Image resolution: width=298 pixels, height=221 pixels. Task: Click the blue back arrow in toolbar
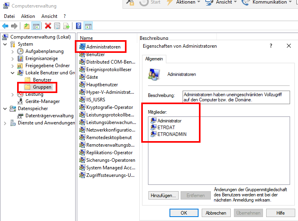[x=5, y=26]
